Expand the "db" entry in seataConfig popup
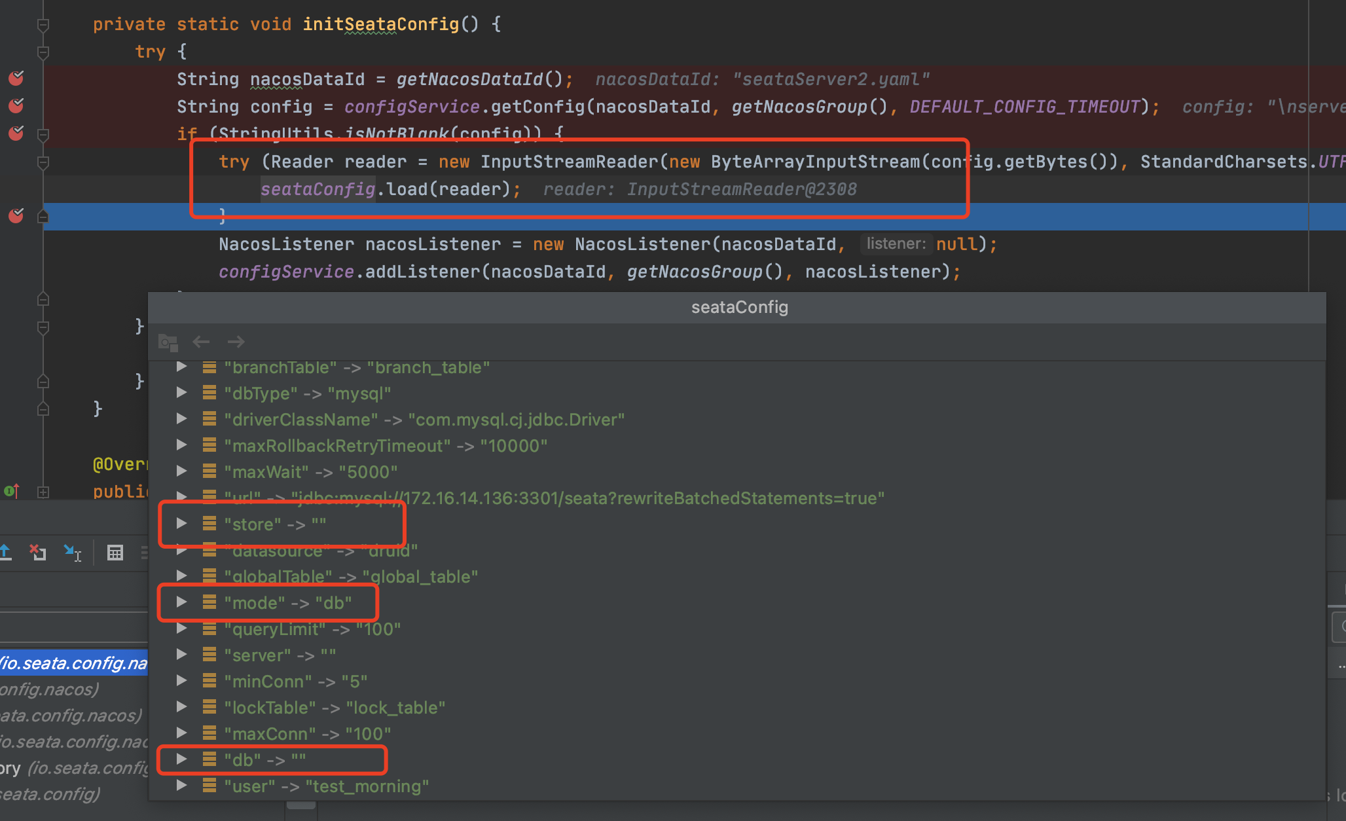The image size is (1346, 821). (x=182, y=759)
